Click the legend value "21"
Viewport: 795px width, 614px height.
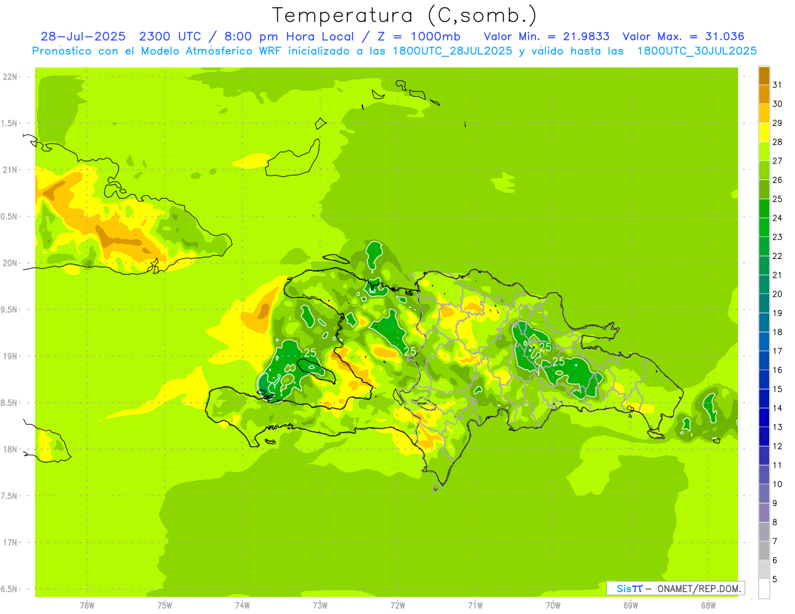[778, 275]
